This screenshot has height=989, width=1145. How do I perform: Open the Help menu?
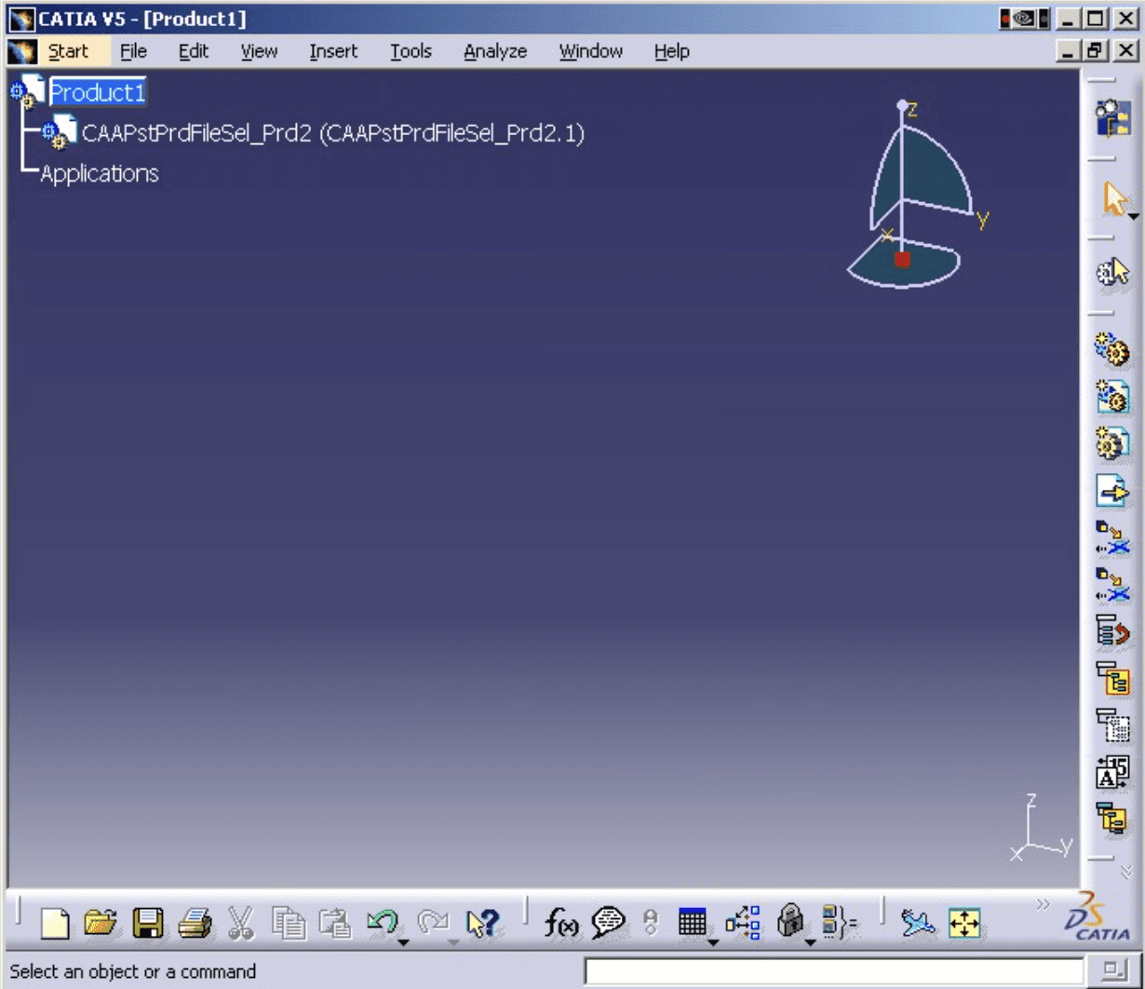coord(671,51)
